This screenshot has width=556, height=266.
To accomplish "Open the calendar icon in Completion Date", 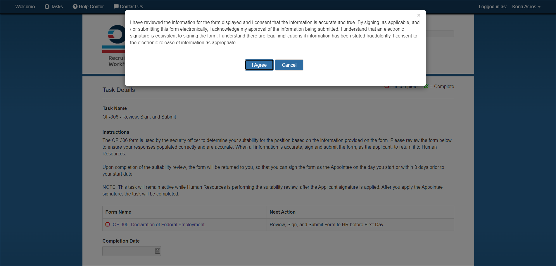I will click(158, 251).
